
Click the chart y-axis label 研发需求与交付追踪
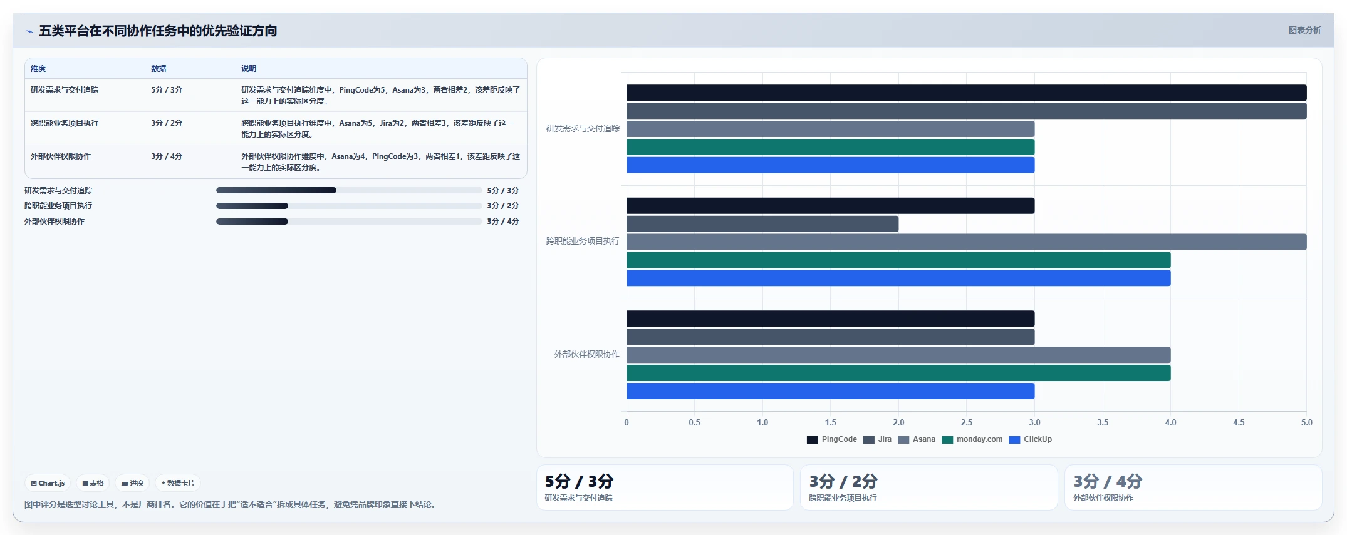coord(583,128)
